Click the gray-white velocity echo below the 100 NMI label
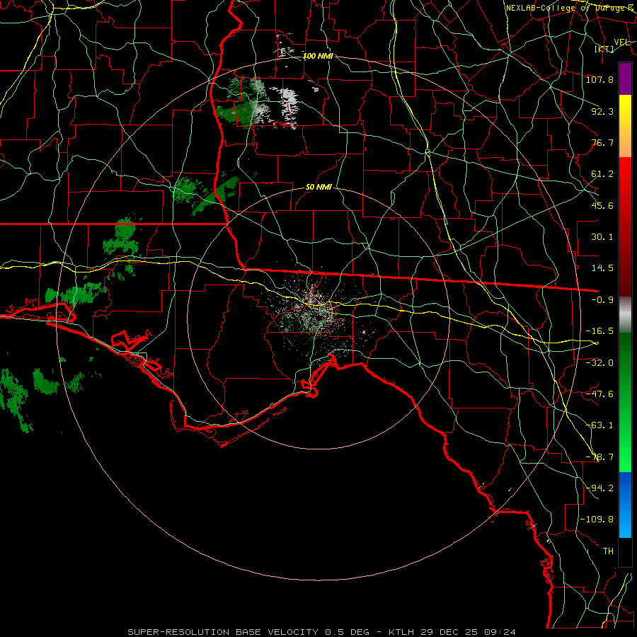Viewport: 637px width, 637px height. click(289, 106)
